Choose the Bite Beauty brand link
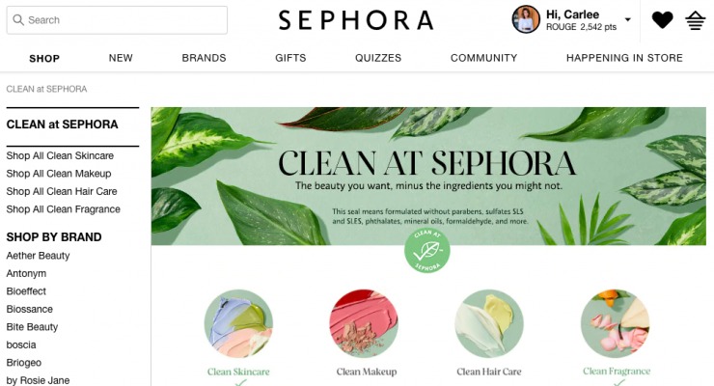The width and height of the screenshot is (714, 386). [x=33, y=327]
